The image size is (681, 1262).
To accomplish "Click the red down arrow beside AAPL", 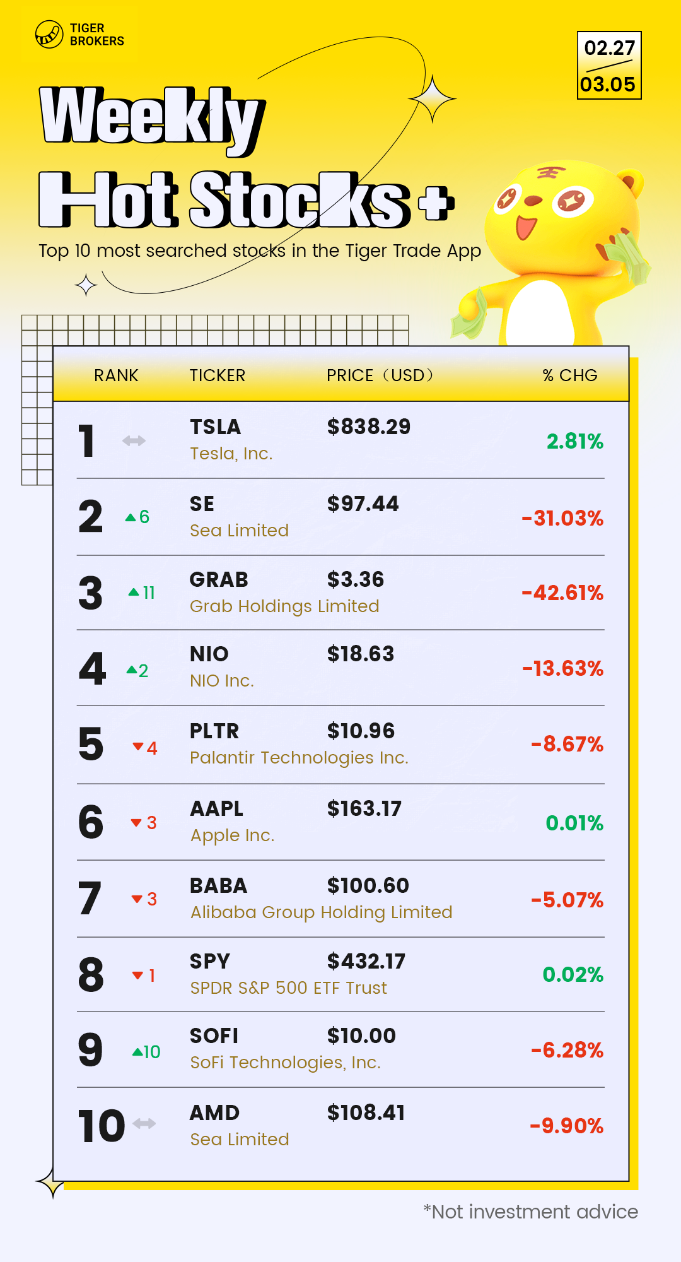I will coord(136,822).
